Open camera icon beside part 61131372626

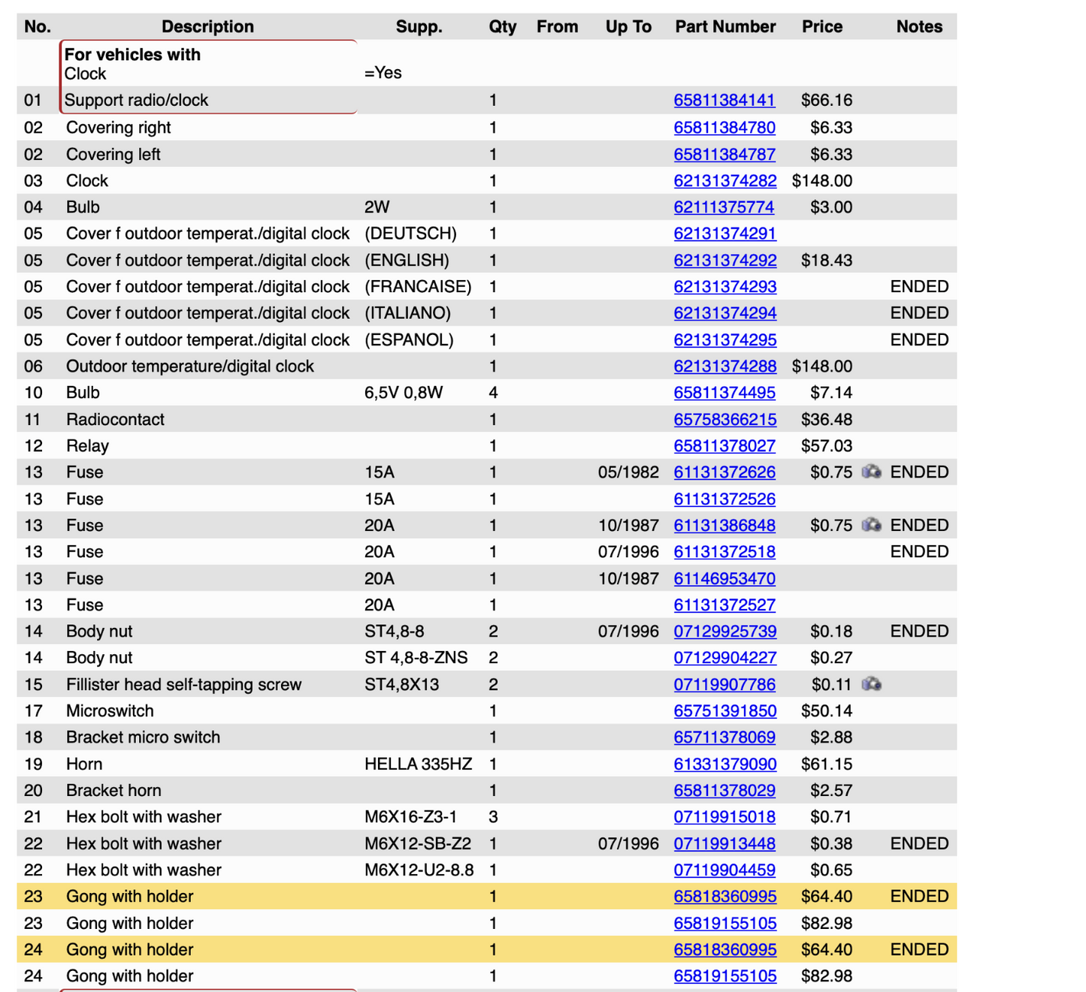click(871, 472)
